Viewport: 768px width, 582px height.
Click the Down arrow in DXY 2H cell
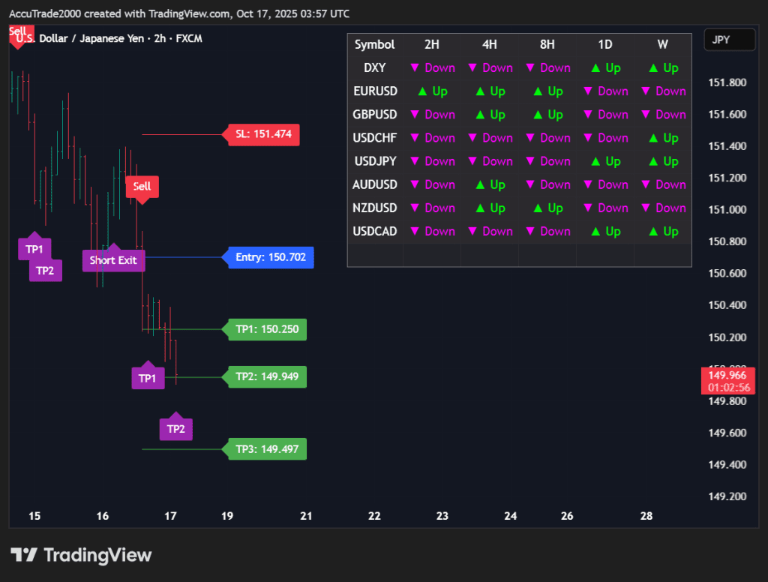pyautogui.click(x=415, y=68)
